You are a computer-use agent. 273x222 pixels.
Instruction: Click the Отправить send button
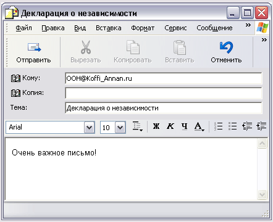(33, 52)
